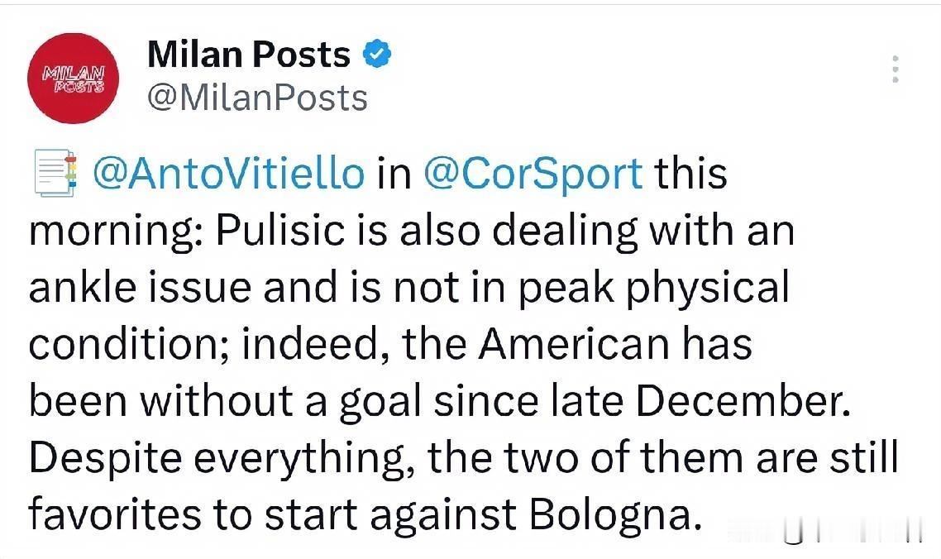The width and height of the screenshot is (941, 559).
Task: Click the phrase "Despite everything"
Action: [x=222, y=458]
